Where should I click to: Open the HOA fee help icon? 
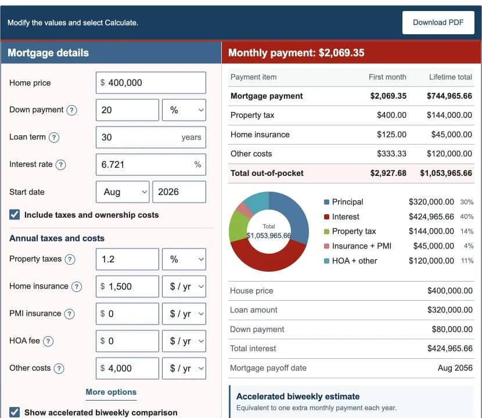[x=48, y=341]
